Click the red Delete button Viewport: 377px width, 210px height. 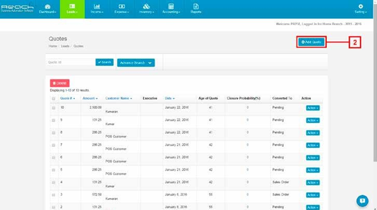pyautogui.click(x=59, y=83)
